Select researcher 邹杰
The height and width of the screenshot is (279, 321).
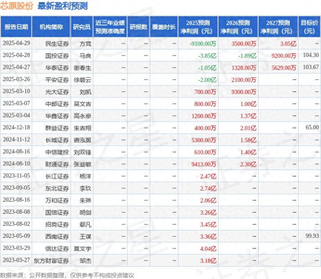coord(85,261)
